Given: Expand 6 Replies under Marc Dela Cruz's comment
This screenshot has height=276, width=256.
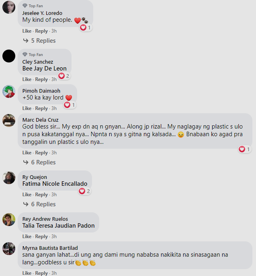Looking at the screenshot, I should (x=43, y=162).
